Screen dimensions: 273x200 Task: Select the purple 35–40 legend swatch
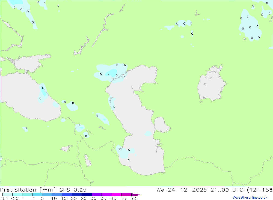(107, 195)
